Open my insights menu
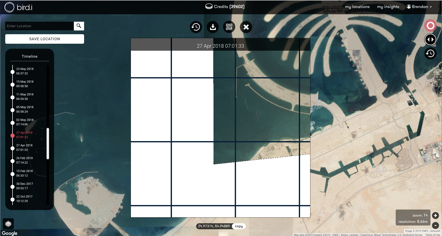Screen dimensions: 442x236 (x=388, y=7)
